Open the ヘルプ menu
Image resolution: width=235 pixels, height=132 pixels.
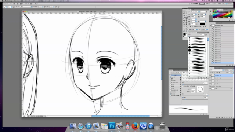coord(68,1)
